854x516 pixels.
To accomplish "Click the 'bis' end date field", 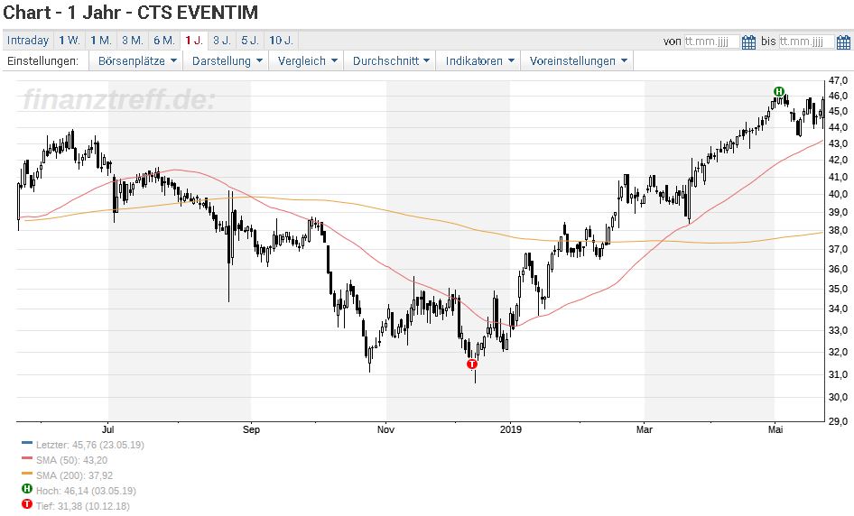I will click(807, 41).
